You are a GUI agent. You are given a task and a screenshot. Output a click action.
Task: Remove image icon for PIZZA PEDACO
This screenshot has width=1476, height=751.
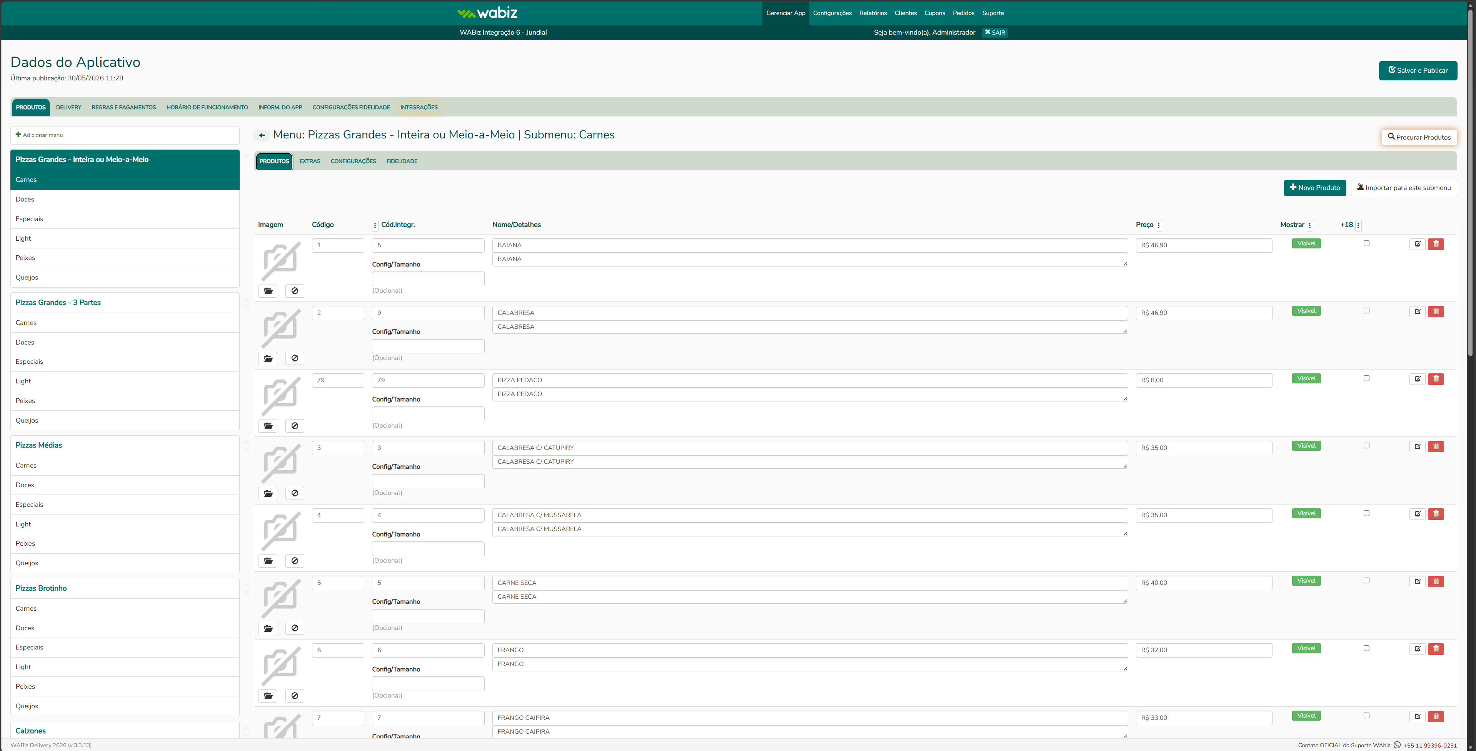[x=295, y=426]
